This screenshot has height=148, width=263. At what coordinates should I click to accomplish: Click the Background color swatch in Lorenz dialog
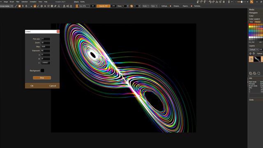42,70
